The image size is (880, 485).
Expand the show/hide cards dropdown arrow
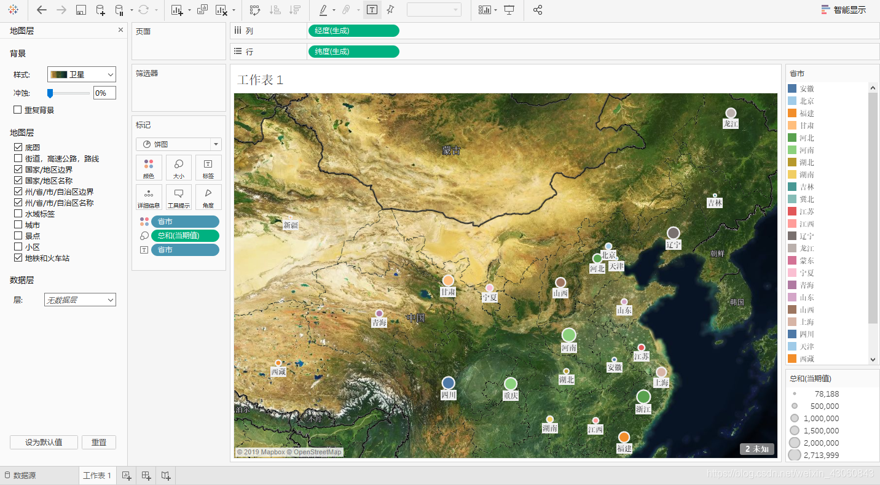click(495, 10)
